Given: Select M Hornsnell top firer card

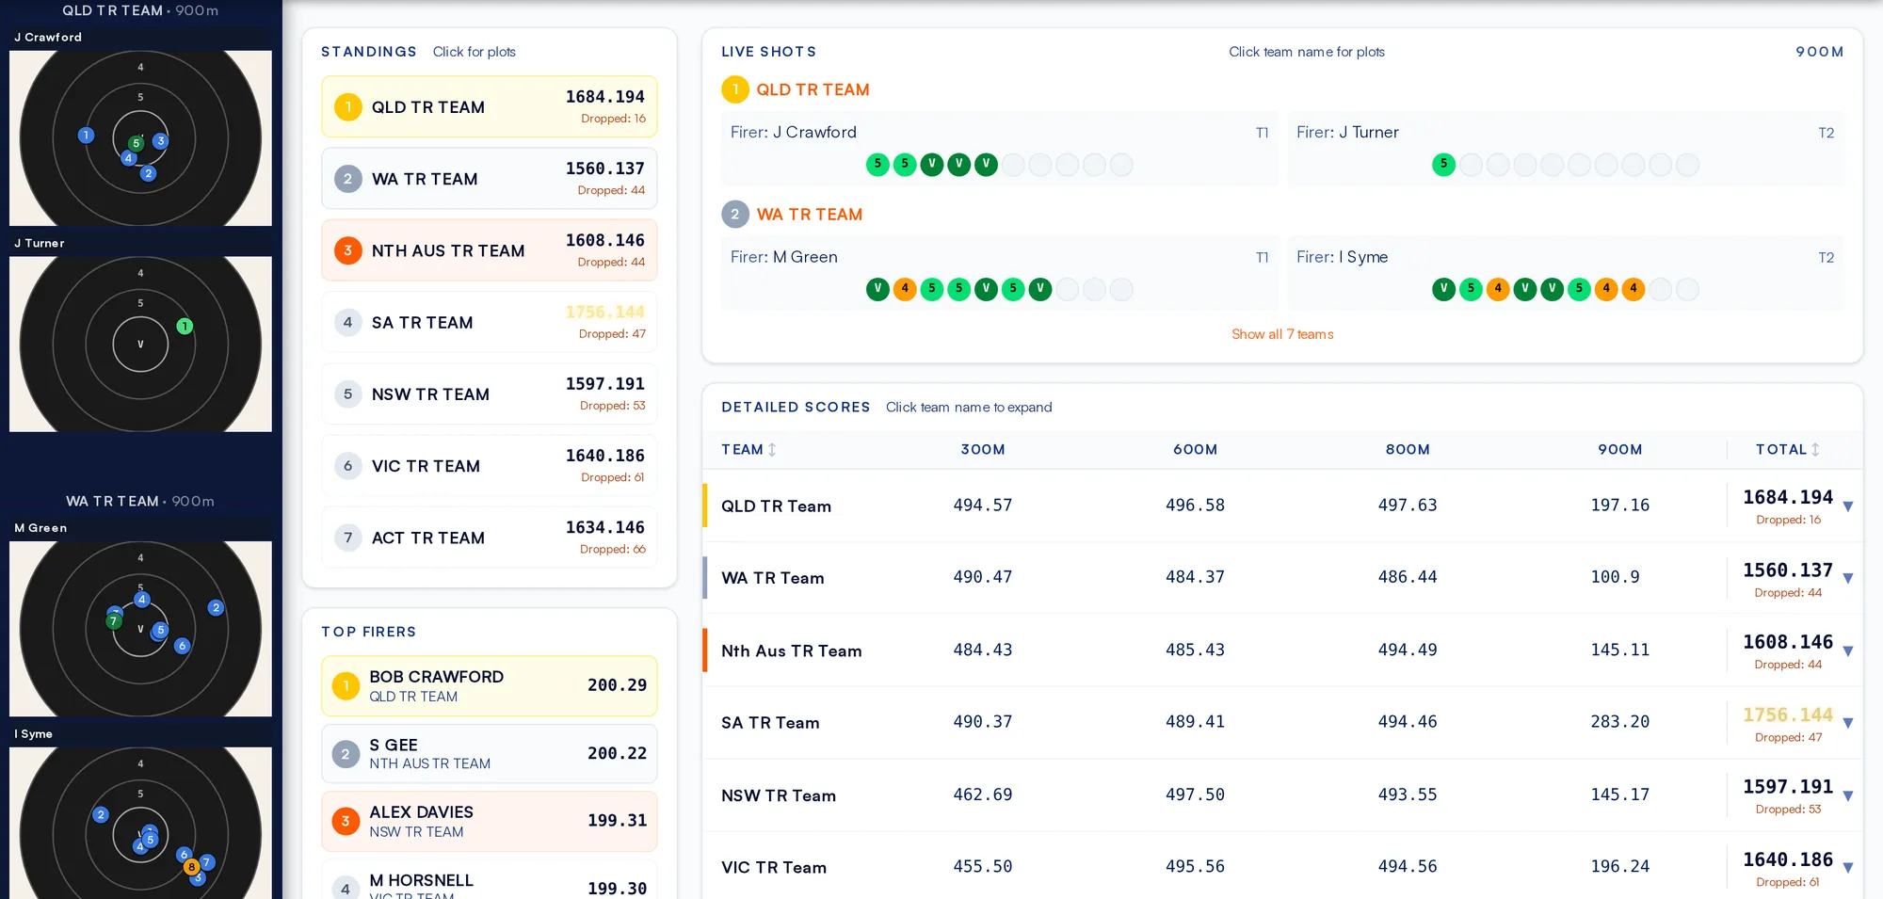Looking at the screenshot, I should pos(490,881).
